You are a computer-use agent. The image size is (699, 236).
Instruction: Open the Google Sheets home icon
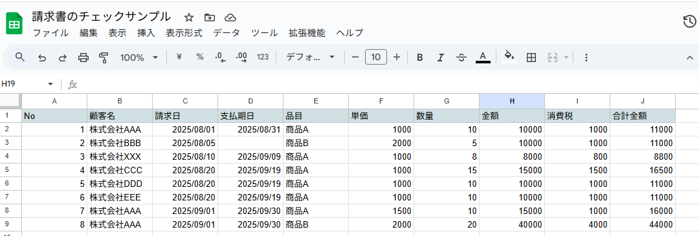14,23
